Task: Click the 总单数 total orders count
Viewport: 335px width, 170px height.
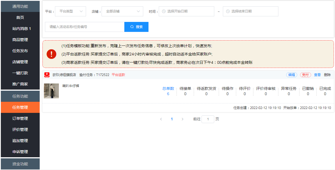Action: tap(168, 94)
